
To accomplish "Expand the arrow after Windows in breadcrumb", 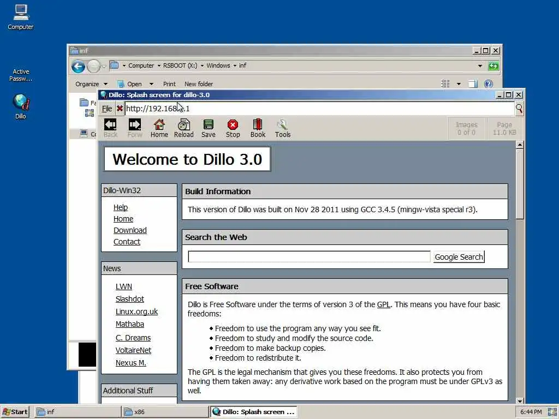I will [235, 65].
